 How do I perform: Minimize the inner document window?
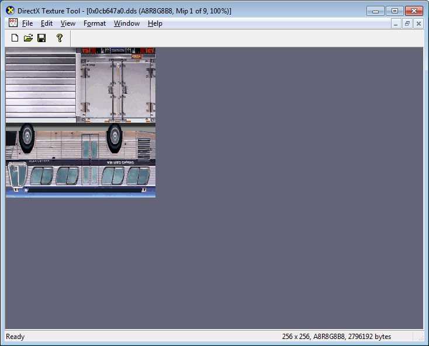click(396, 24)
